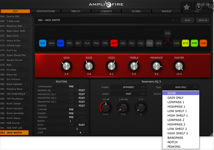Viewport: 214px width, 150px height.
Task: Select the CMP compressor block
Action: [60, 43]
